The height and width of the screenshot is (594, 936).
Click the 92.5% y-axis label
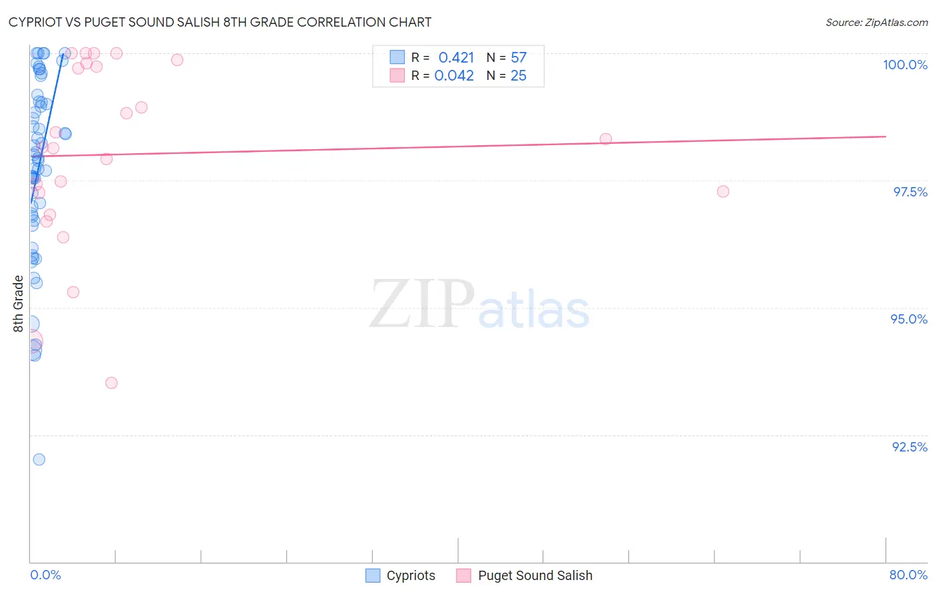pyautogui.click(x=909, y=447)
